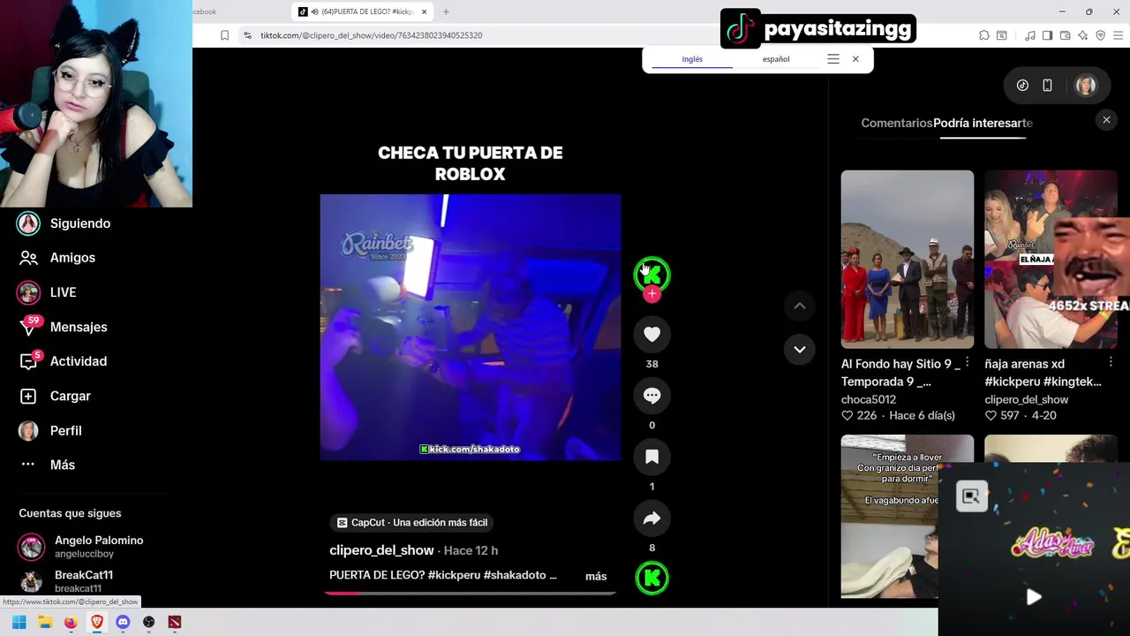Open LIVE in the sidebar

(x=63, y=292)
